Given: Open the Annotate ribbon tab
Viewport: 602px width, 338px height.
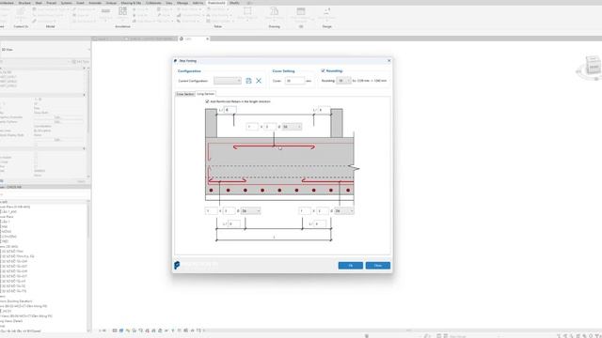Looking at the screenshot, I should 95,3.
